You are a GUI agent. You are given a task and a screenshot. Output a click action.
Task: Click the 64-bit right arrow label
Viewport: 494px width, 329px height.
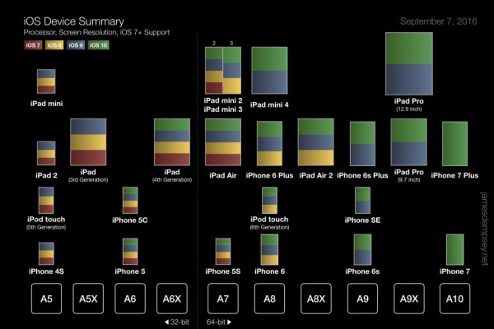click(x=219, y=322)
